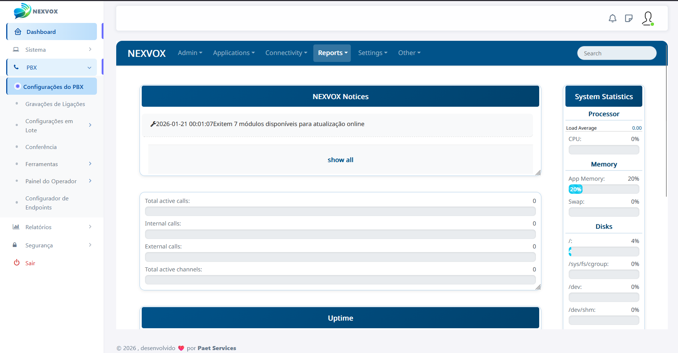Expand the Sistema submenu chevron
Image resolution: width=678 pixels, height=353 pixels.
(x=90, y=49)
